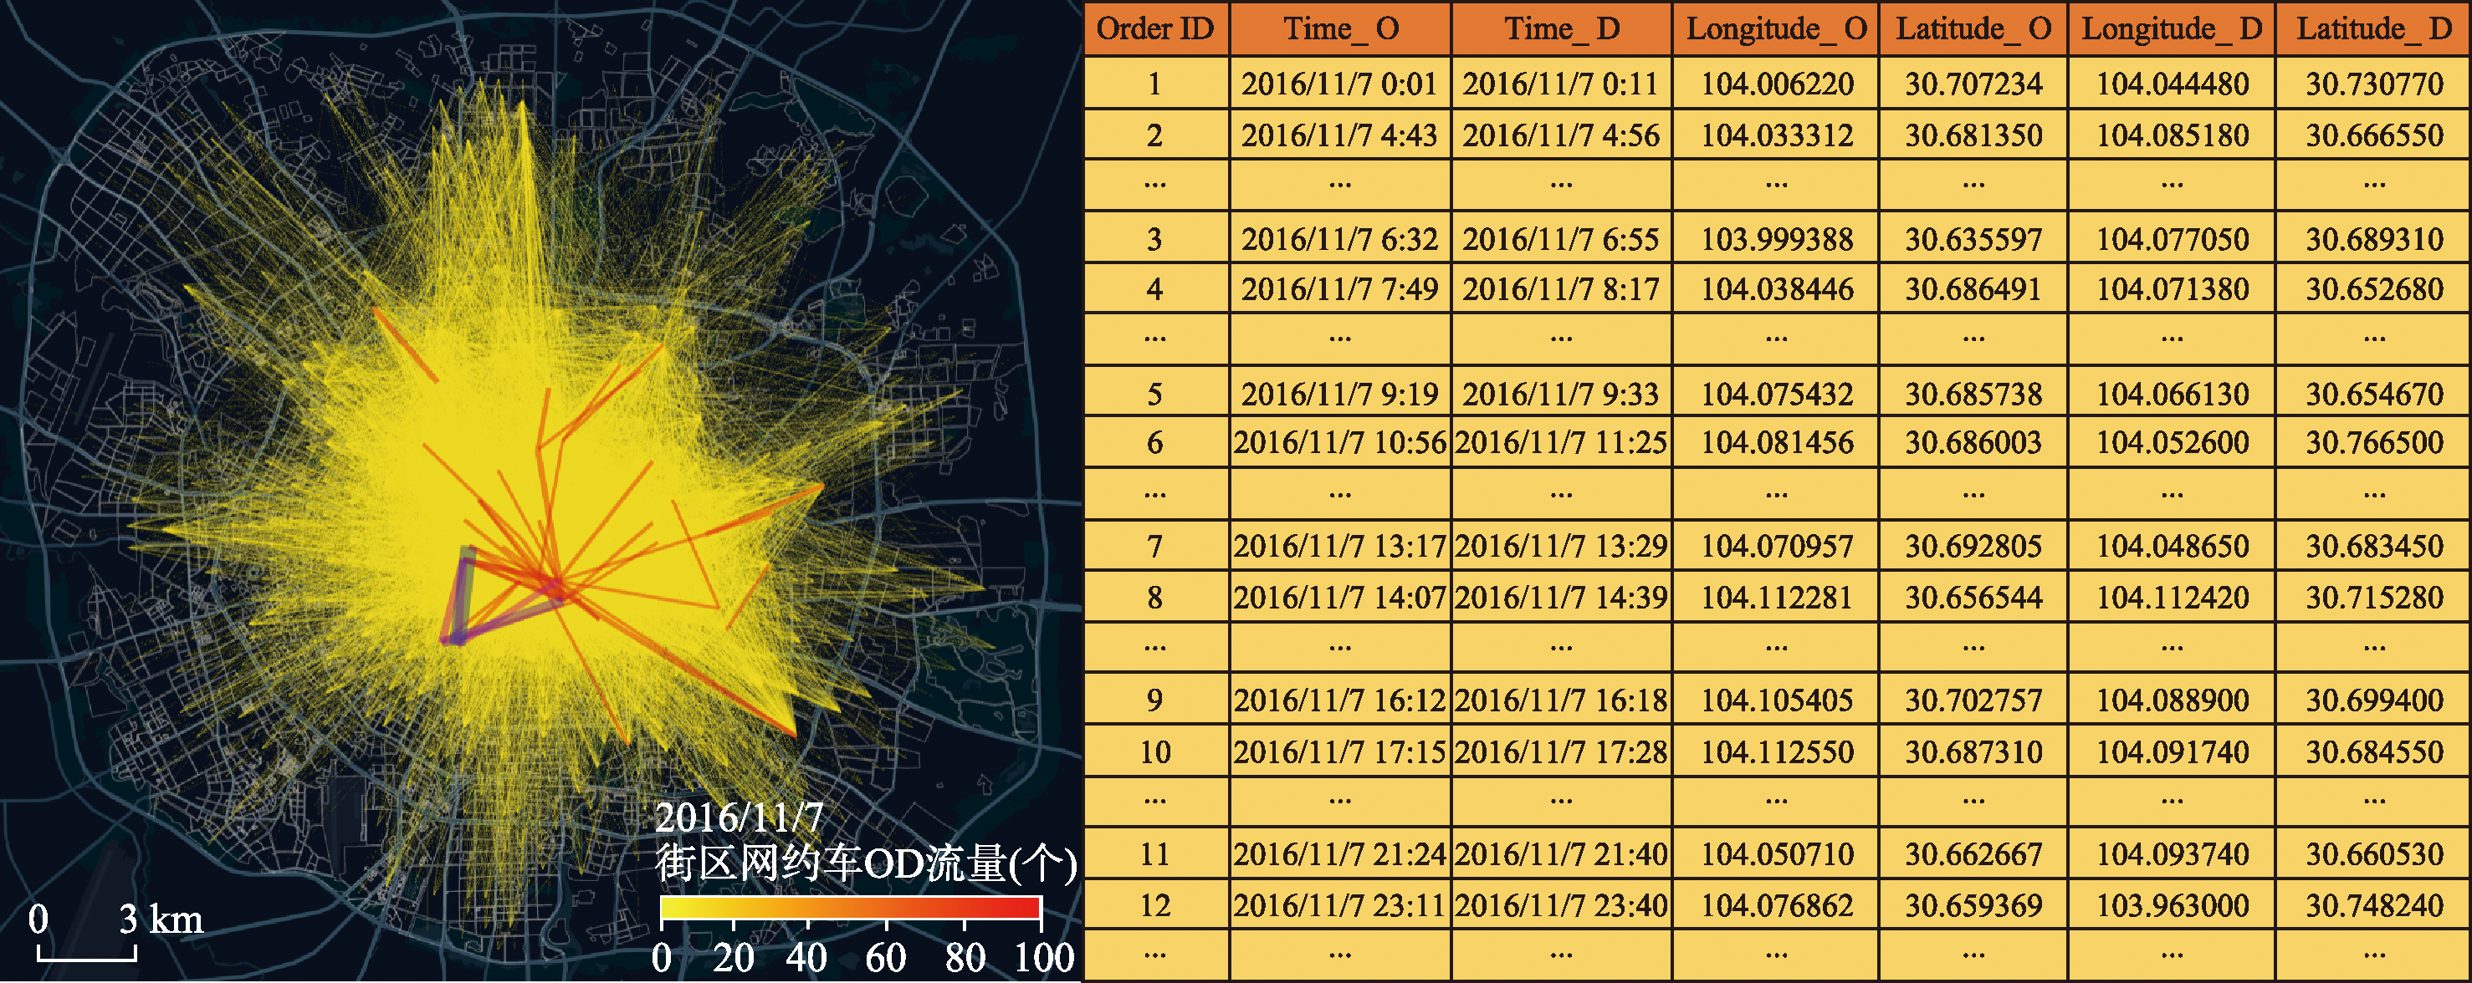
Task: Click the latitude value 30.635597
Action: point(1974,239)
